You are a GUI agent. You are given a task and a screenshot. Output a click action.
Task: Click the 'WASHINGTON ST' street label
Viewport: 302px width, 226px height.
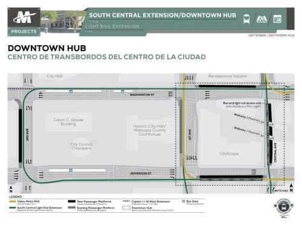coord(142,95)
